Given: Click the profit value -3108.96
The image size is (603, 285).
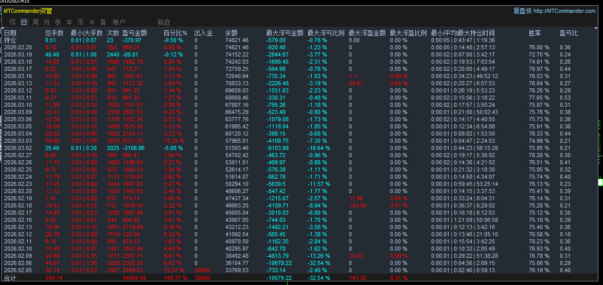Looking at the screenshot, I should click(x=133, y=148).
